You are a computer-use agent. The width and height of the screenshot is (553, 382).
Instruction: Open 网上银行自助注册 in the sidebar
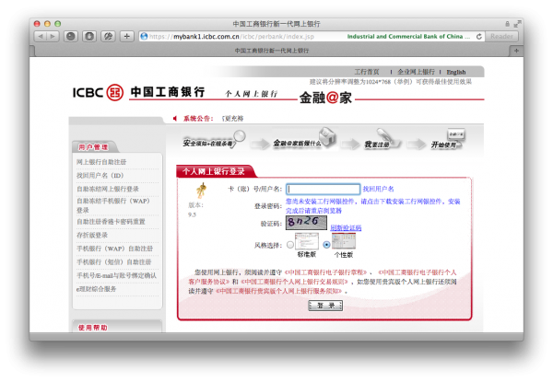coord(101,162)
